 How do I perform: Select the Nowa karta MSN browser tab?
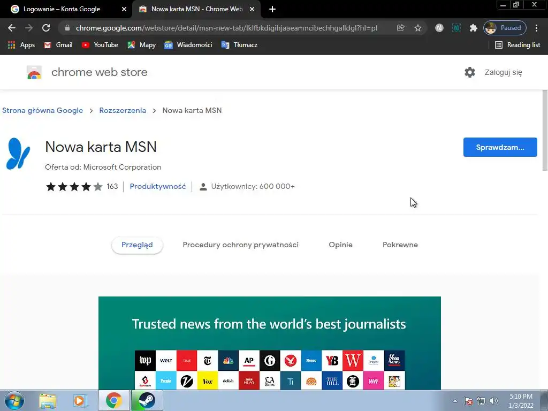196,10
